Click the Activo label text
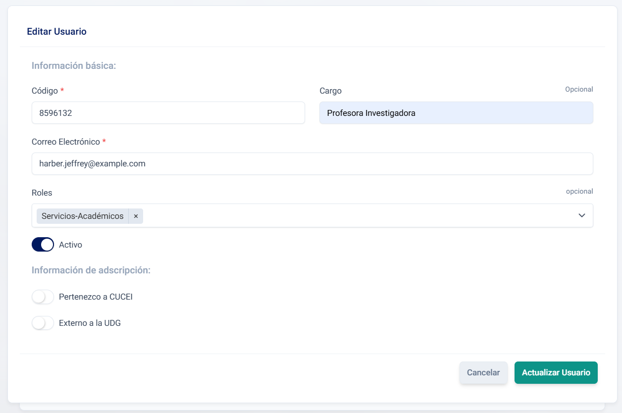622x413 pixels. (x=70, y=245)
